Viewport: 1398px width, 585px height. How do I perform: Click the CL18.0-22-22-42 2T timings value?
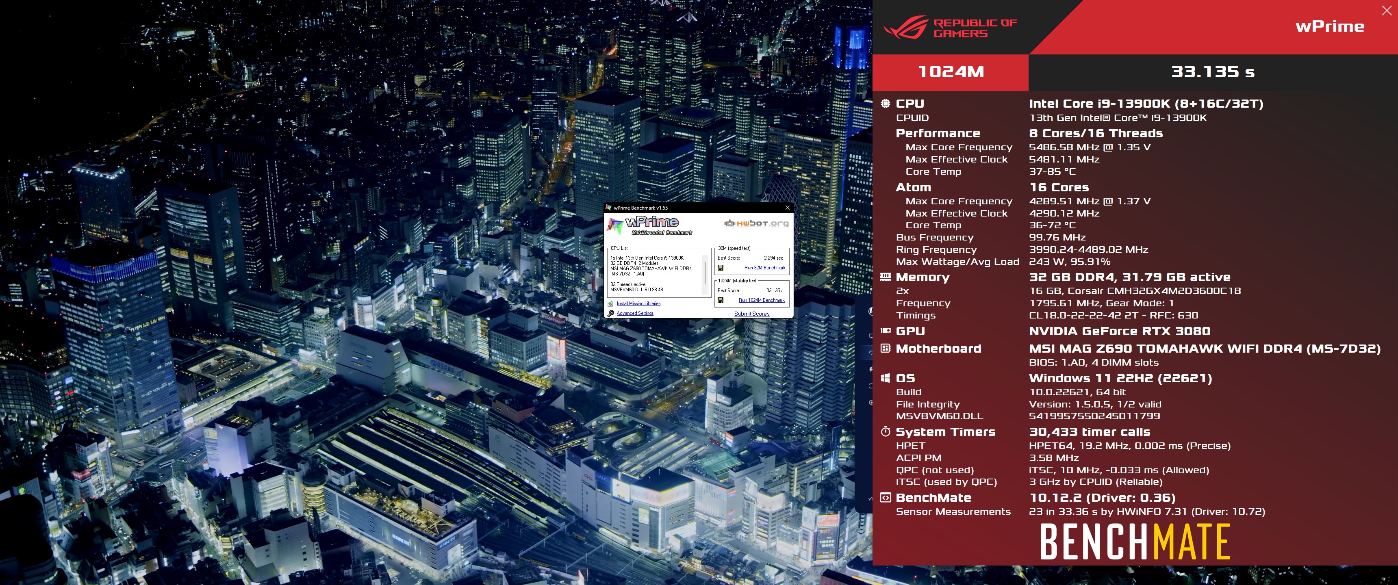coord(1114,315)
